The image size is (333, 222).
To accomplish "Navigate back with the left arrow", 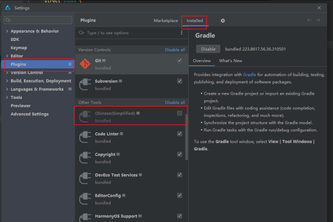I will click(x=309, y=20).
